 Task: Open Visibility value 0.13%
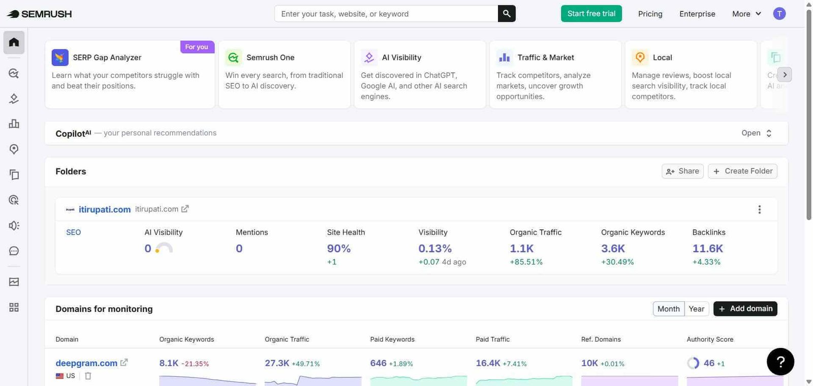pos(435,248)
